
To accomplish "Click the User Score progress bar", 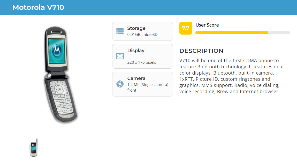I will [x=243, y=33].
